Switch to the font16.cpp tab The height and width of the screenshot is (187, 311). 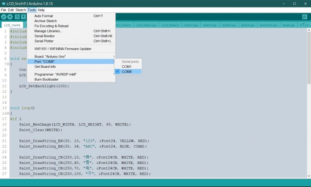click(x=210, y=25)
